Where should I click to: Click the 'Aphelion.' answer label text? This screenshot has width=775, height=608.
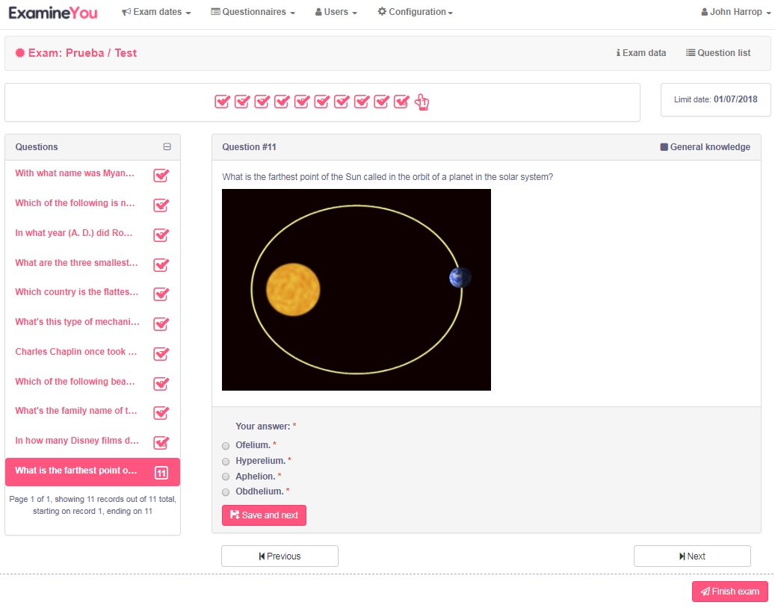[x=256, y=476]
